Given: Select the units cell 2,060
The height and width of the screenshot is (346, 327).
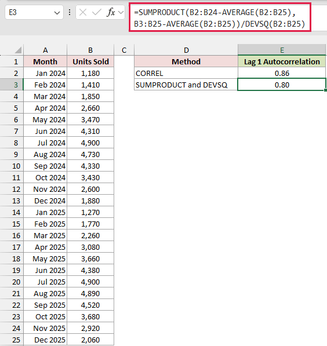Looking at the screenshot, I should [90, 340].
